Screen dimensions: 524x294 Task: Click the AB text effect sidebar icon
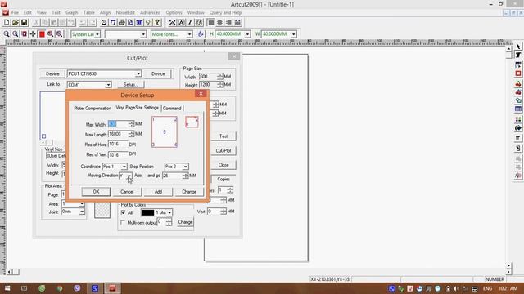(518, 176)
